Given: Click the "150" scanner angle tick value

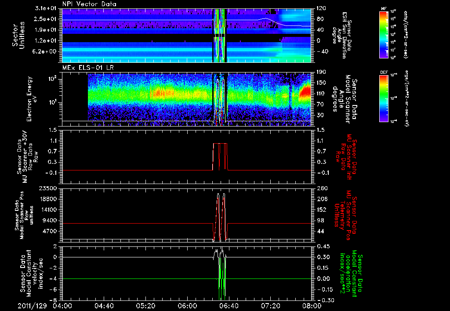Looking at the screenshot, I should [x=321, y=83].
